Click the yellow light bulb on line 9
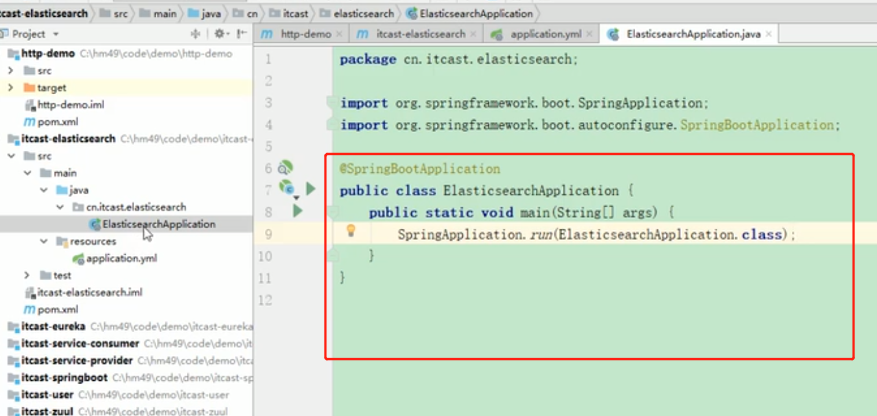Viewport: 877px width, 416px height. [x=351, y=231]
